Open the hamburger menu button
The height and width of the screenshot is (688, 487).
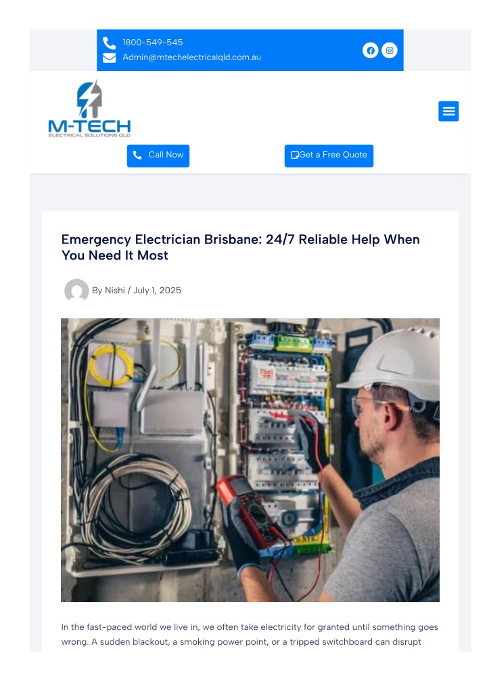tap(448, 112)
